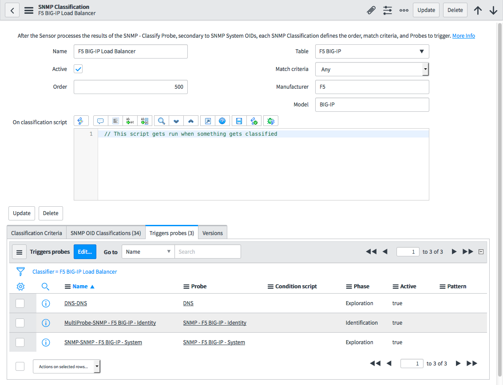Click the magnifier search in script icon

(x=161, y=121)
